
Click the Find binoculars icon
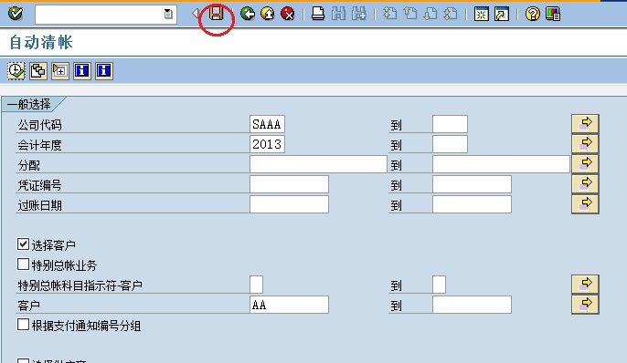(339, 14)
